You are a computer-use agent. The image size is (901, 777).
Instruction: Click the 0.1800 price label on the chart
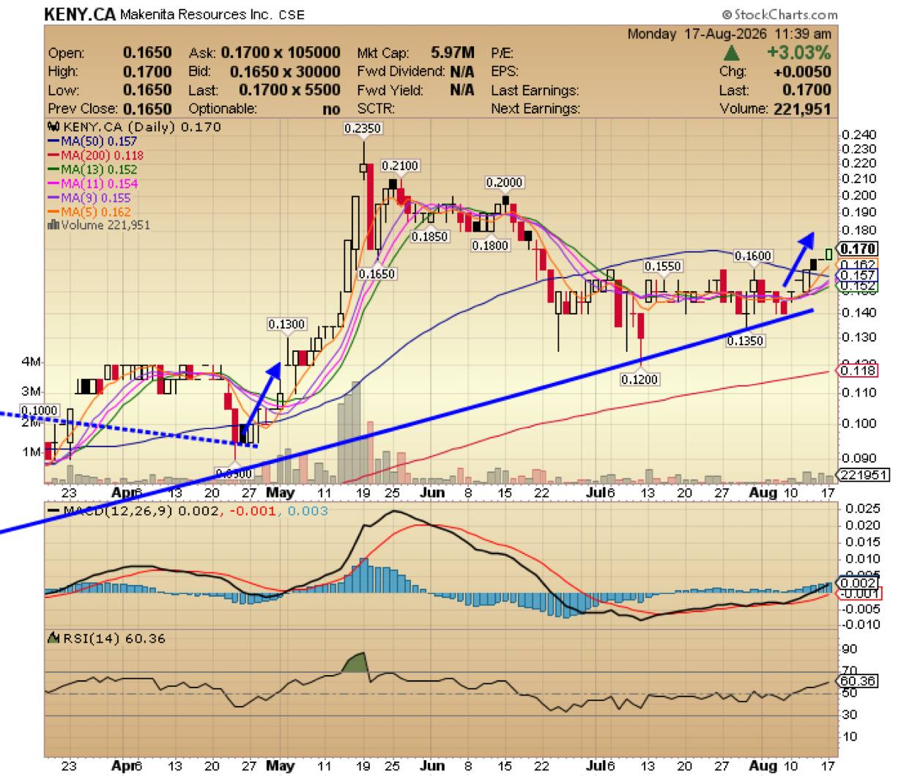coord(489,246)
